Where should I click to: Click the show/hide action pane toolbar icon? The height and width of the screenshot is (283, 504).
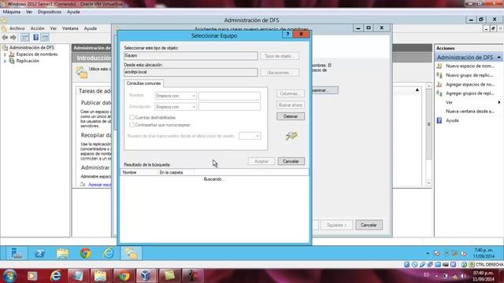(x=45, y=38)
